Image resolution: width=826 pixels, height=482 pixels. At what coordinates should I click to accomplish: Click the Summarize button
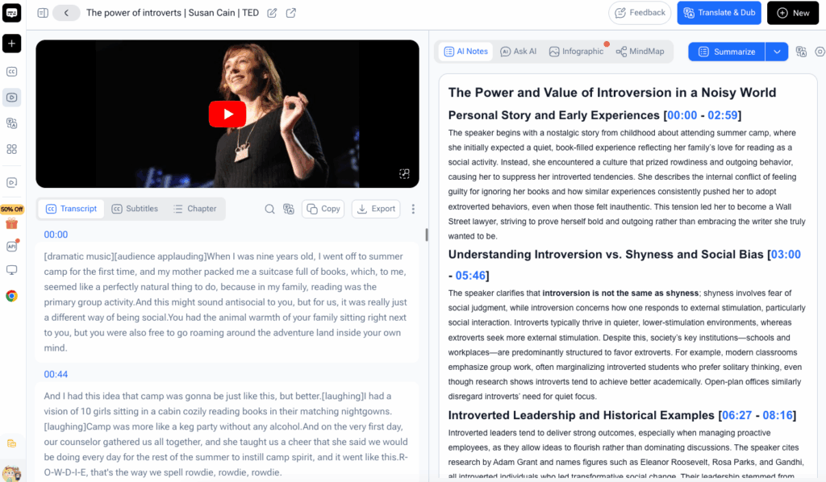coord(727,52)
